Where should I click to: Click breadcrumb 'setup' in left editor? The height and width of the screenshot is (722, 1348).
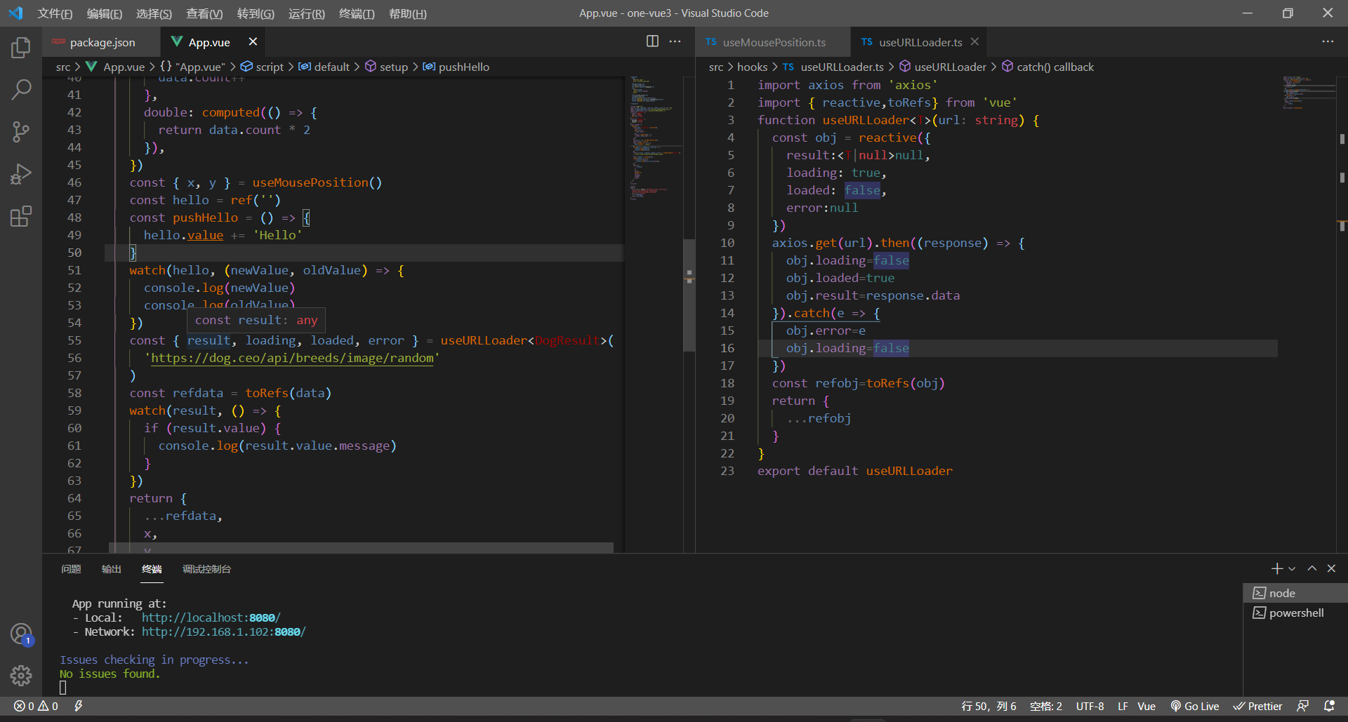(x=386, y=67)
